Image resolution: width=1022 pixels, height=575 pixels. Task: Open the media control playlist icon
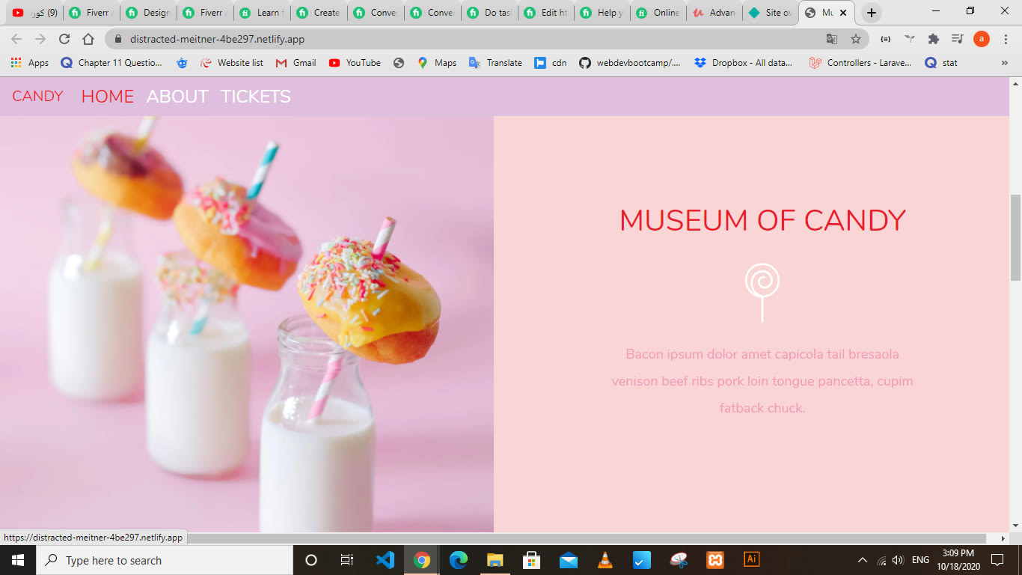[x=957, y=39]
